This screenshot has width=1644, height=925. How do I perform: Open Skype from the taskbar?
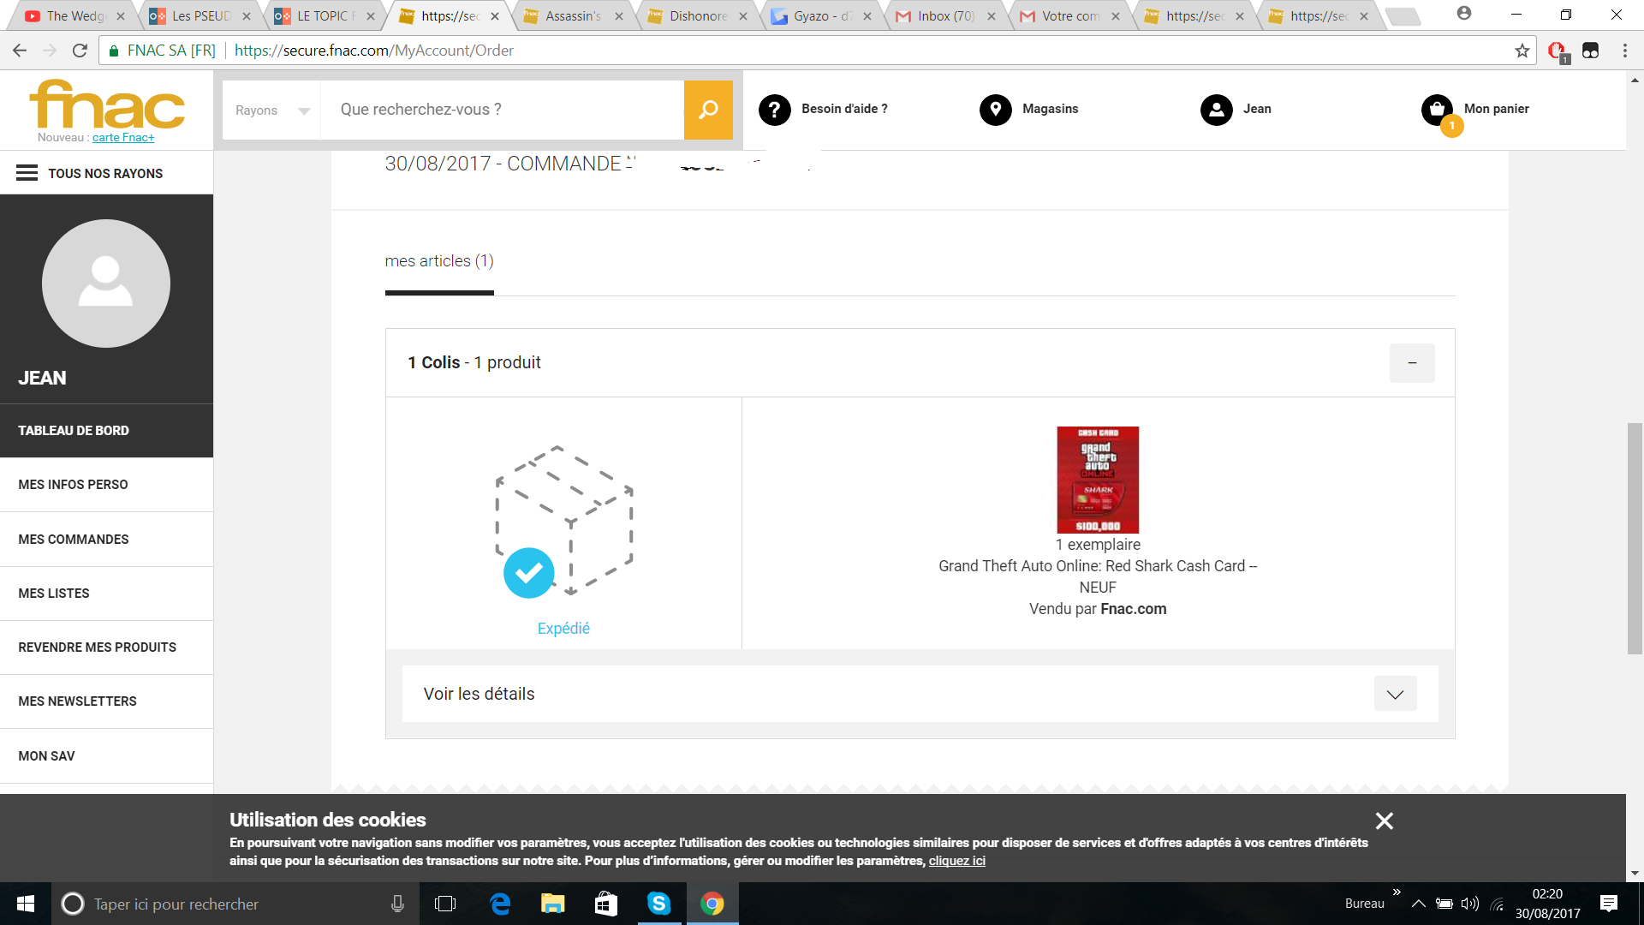click(x=658, y=904)
